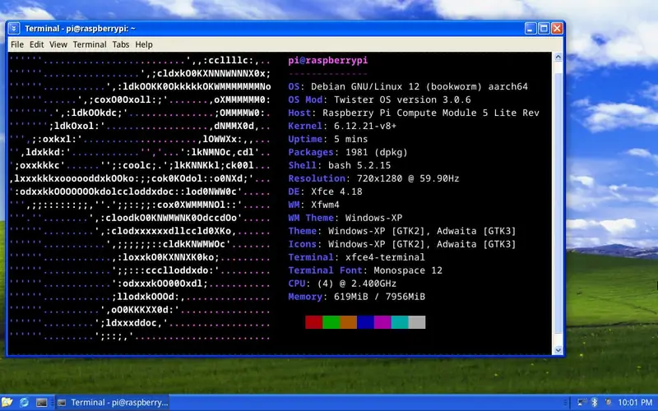The width and height of the screenshot is (658, 411).
Task: Click the 'Twister OS version 3.0.6' text
Action: point(402,99)
